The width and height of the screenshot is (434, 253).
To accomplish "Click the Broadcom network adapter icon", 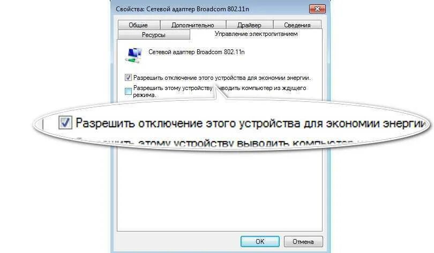I will coord(134,55).
